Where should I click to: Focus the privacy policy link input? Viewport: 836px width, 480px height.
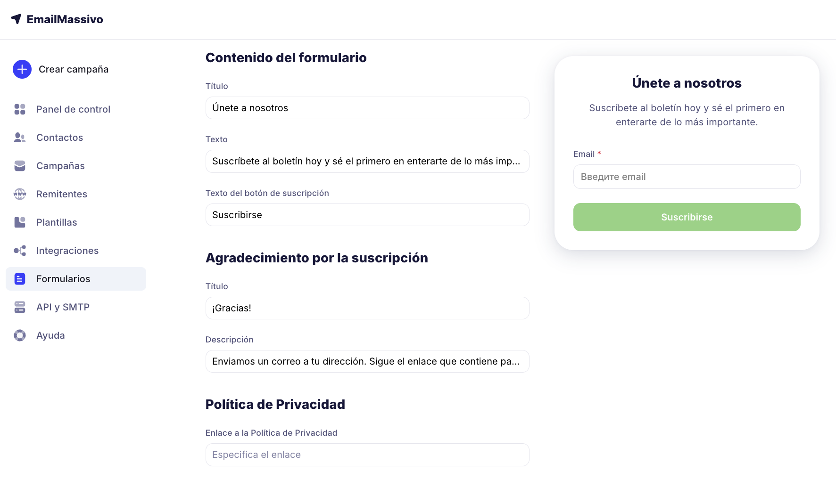tap(367, 455)
